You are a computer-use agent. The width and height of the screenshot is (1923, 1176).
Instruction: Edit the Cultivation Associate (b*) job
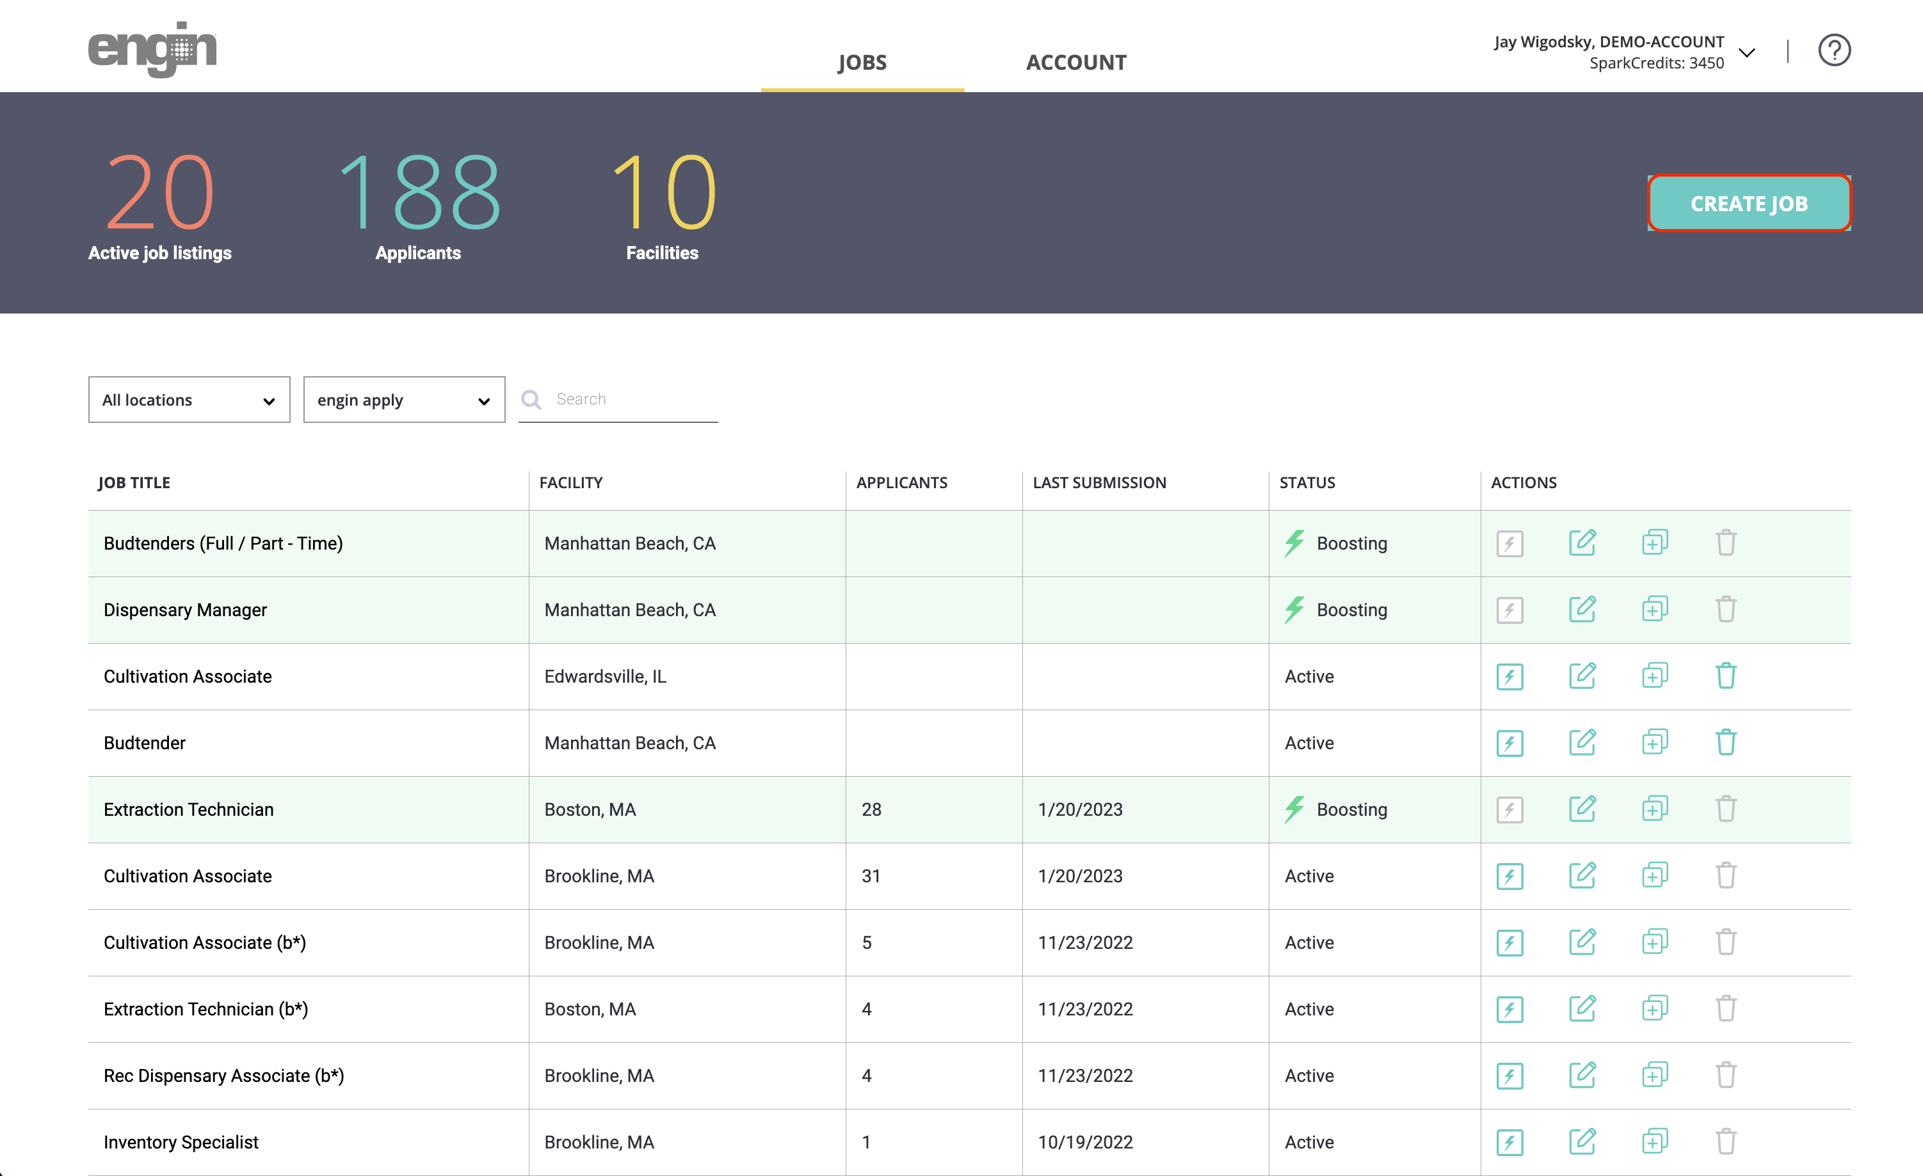[x=1582, y=942]
